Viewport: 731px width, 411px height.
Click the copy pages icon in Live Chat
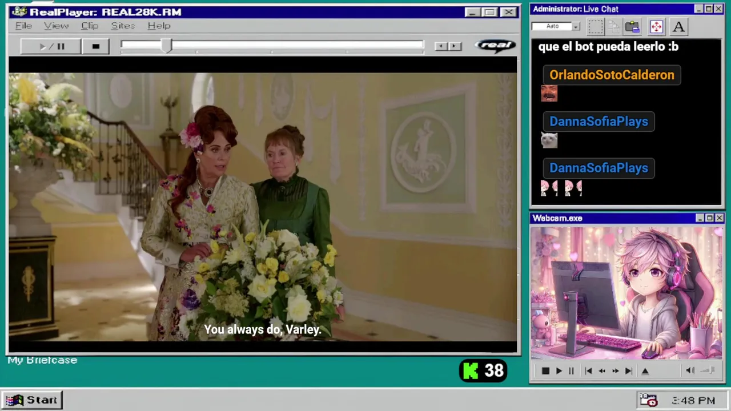(x=614, y=26)
